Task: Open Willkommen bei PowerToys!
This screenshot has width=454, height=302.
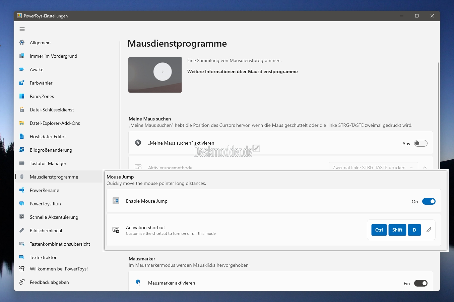Action: [59, 269]
